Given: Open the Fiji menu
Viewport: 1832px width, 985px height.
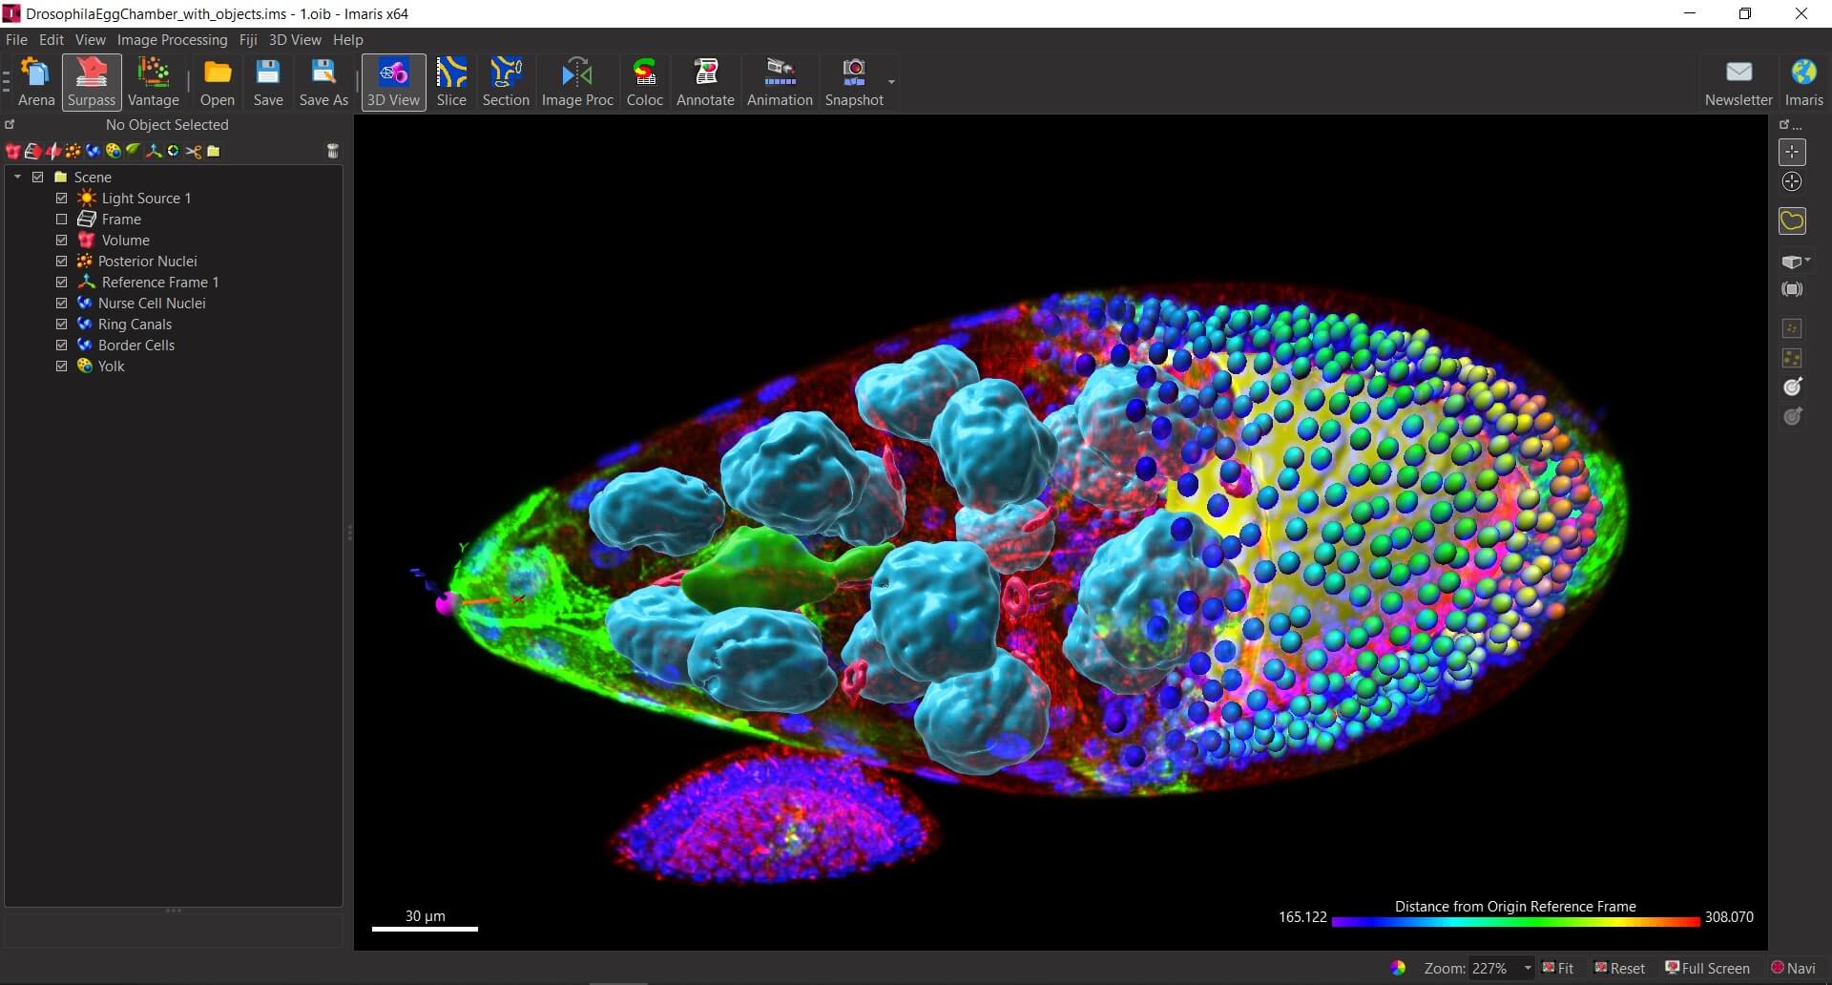Looking at the screenshot, I should [x=248, y=40].
